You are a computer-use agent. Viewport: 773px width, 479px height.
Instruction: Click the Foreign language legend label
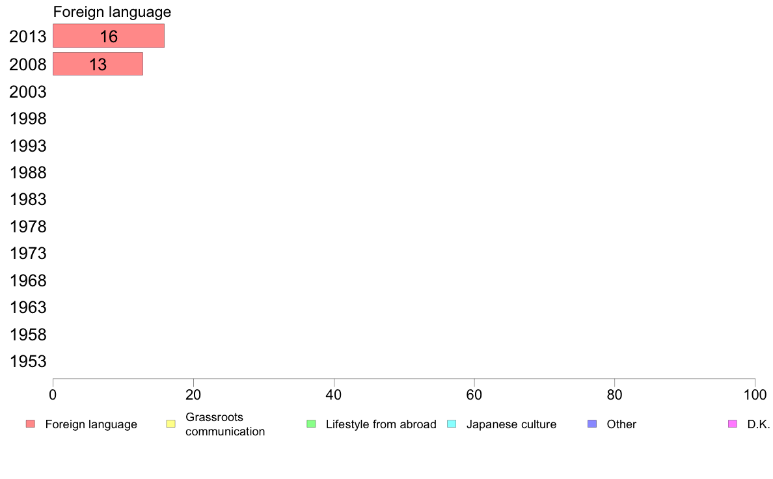(91, 424)
